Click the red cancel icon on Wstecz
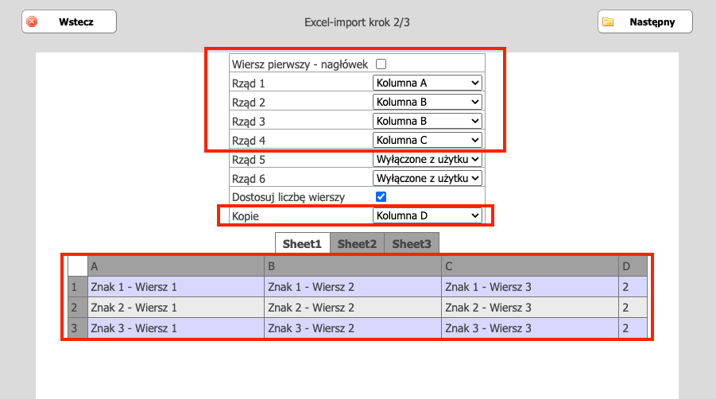Viewport: 716px width, 399px height. point(33,22)
